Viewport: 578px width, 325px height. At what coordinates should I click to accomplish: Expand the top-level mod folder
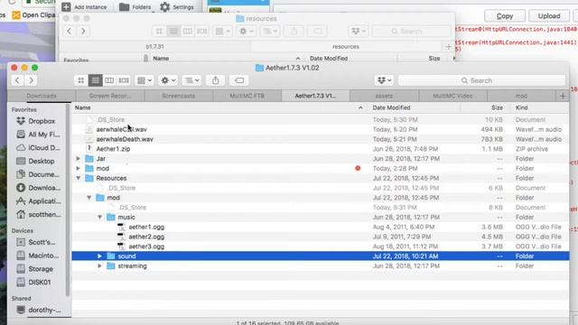pyautogui.click(x=79, y=169)
